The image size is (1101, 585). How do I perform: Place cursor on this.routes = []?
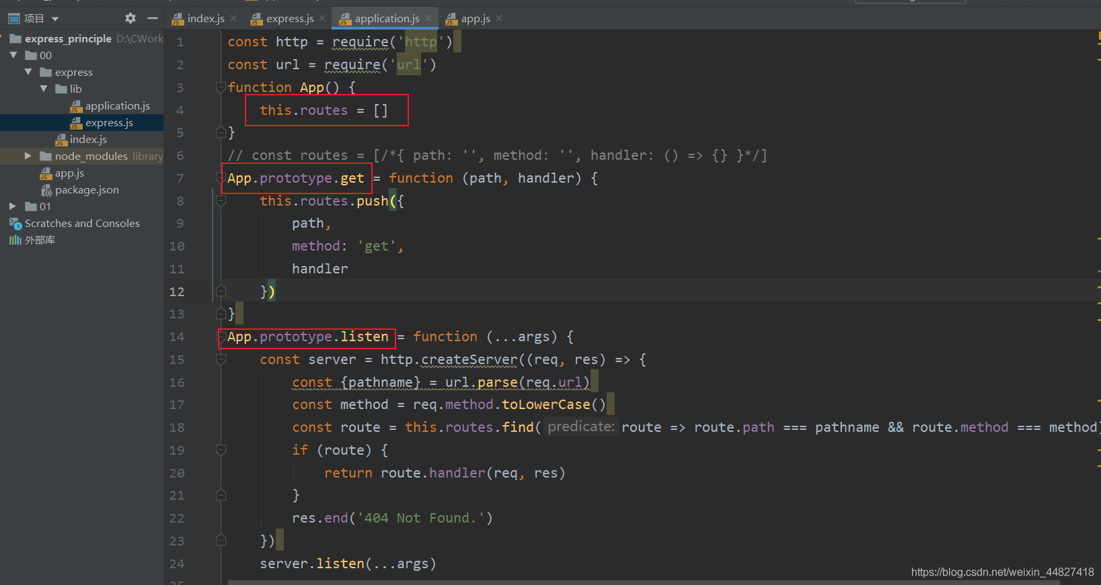[x=324, y=110]
